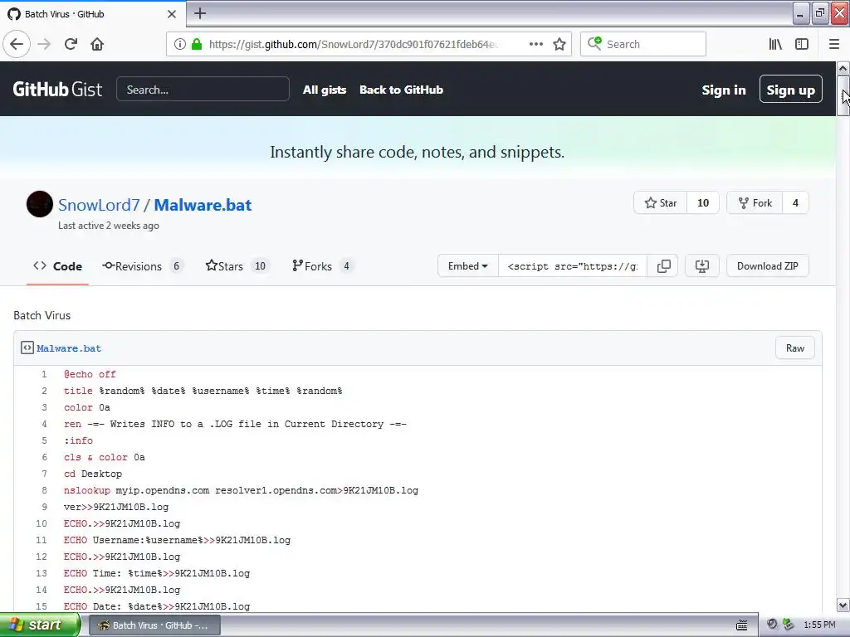This screenshot has height=637, width=850.
Task: Click the Firefox Search box
Action: [643, 44]
